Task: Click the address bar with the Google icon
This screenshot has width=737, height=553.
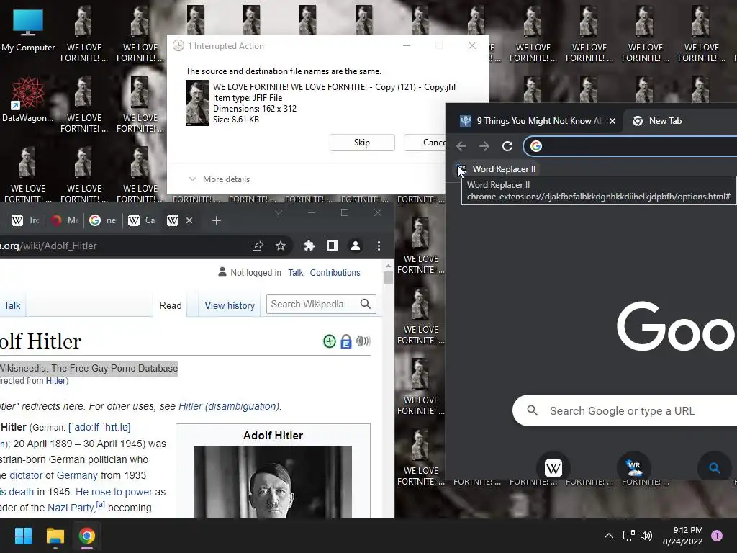Action: [x=630, y=146]
